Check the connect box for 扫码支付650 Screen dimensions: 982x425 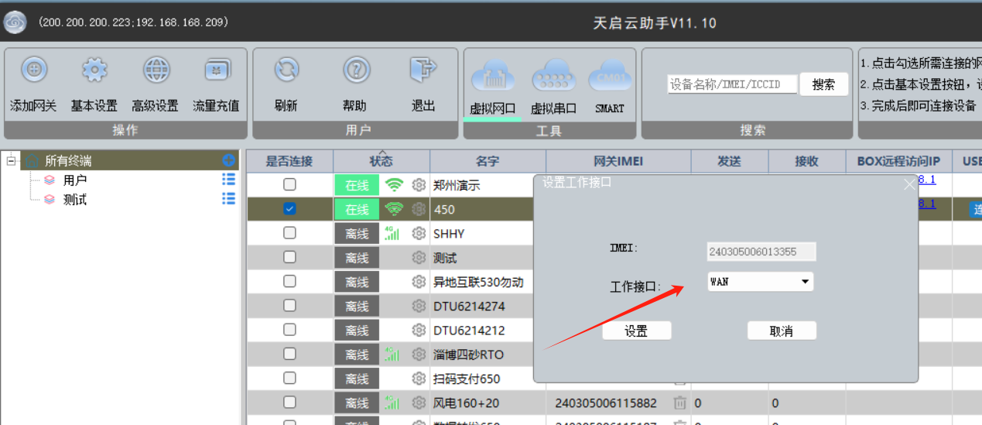coord(289,378)
